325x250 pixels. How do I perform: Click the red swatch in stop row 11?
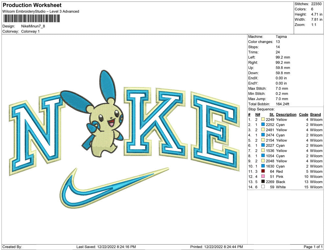tap(263, 171)
